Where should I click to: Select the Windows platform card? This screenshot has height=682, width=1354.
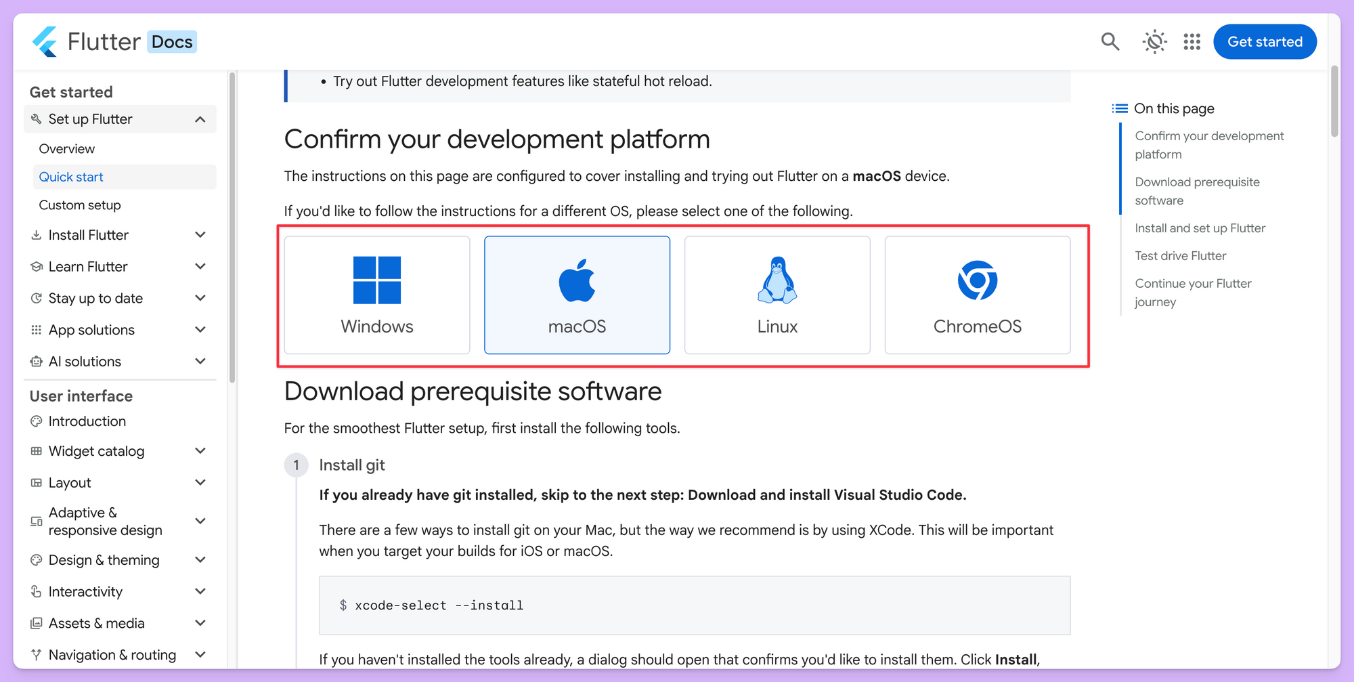(x=377, y=295)
